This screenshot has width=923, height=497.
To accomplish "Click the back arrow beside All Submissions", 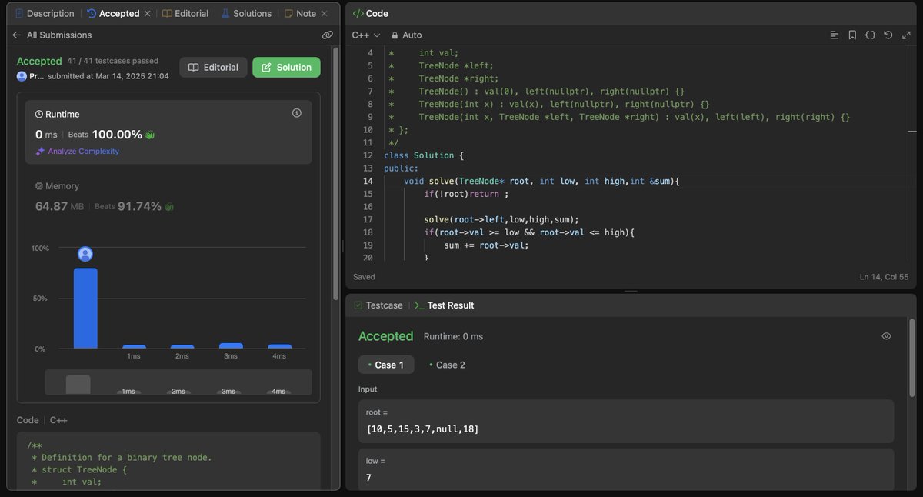I will [x=16, y=35].
